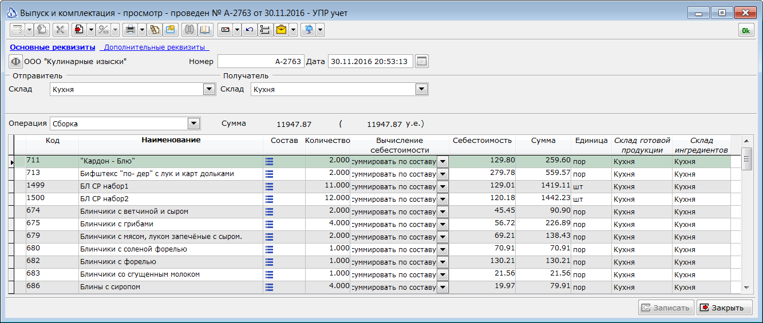Click the open book icon
763x323 pixels.
[205, 30]
